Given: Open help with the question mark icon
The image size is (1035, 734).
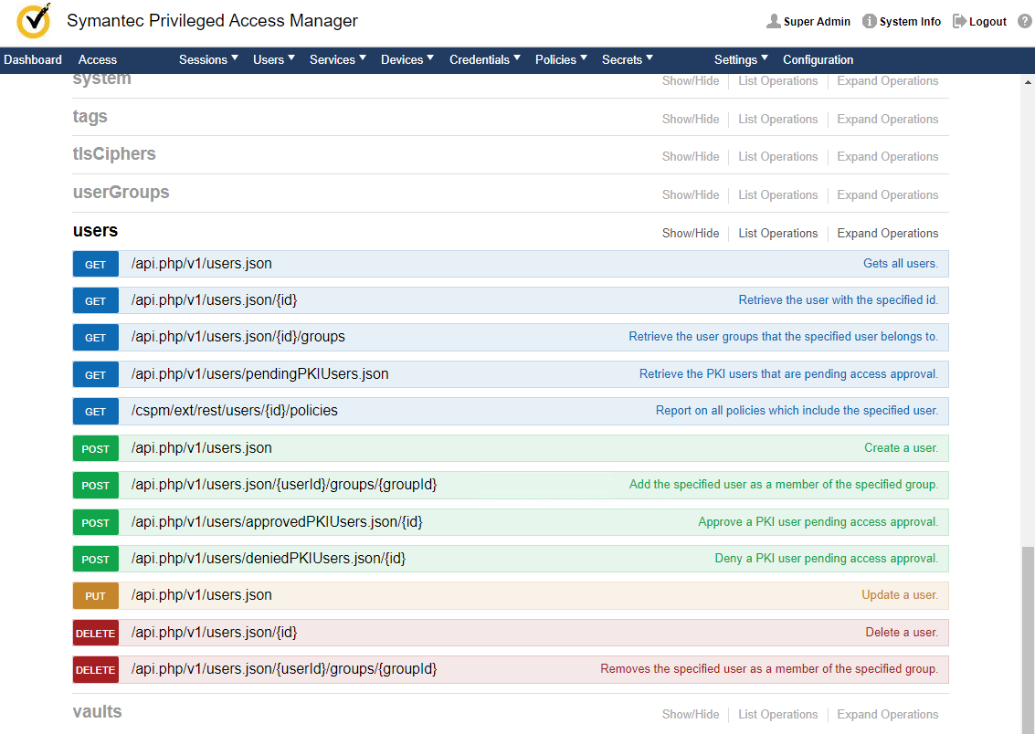Looking at the screenshot, I should pos(1024,21).
